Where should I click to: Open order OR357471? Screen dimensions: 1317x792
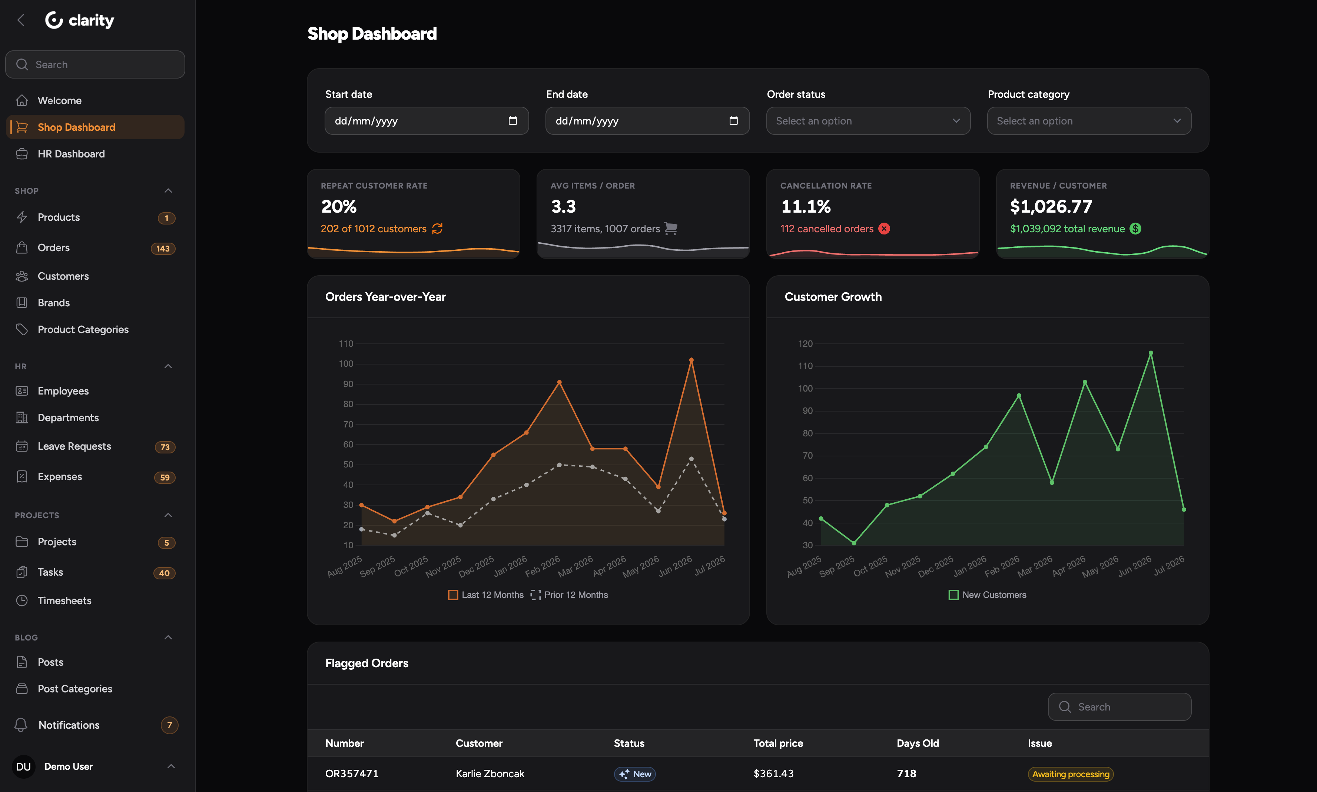pos(352,773)
